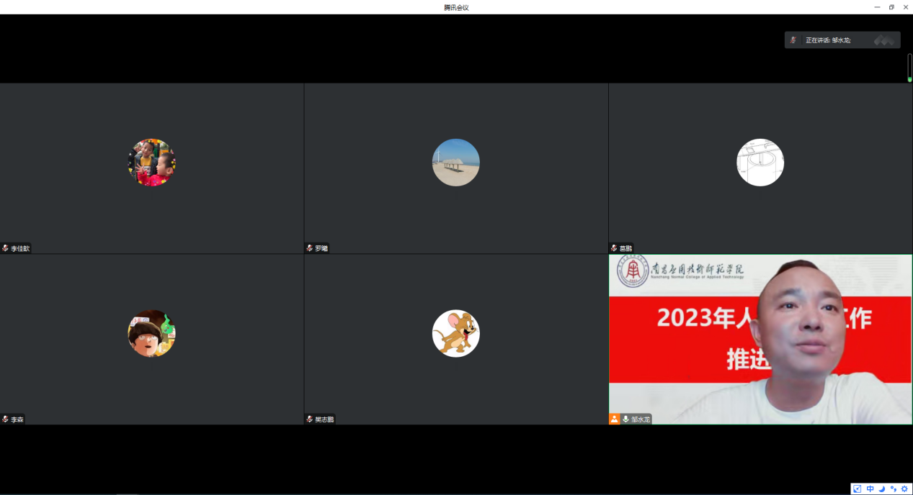The image size is (913, 495).
Task: Toggle the moon half-width/full-width icon
Action: click(x=881, y=489)
